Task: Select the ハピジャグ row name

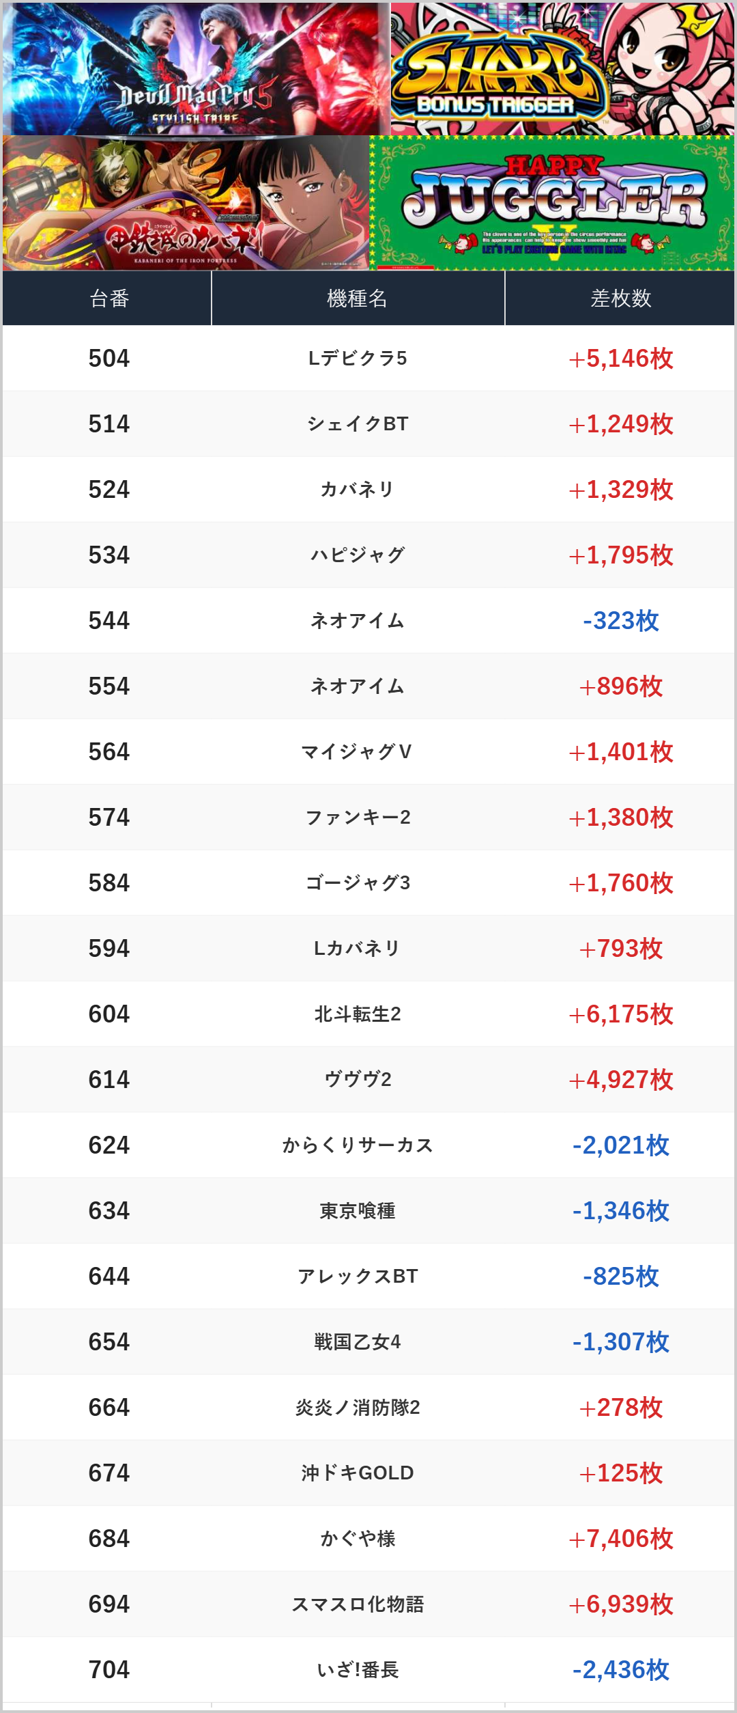Action: (358, 555)
